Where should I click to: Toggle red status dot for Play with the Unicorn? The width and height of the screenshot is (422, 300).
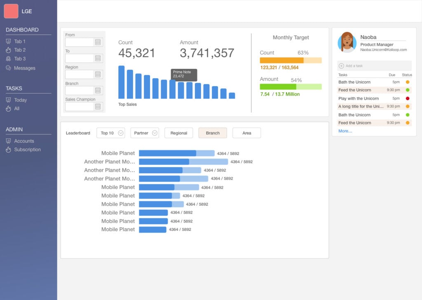408,98
